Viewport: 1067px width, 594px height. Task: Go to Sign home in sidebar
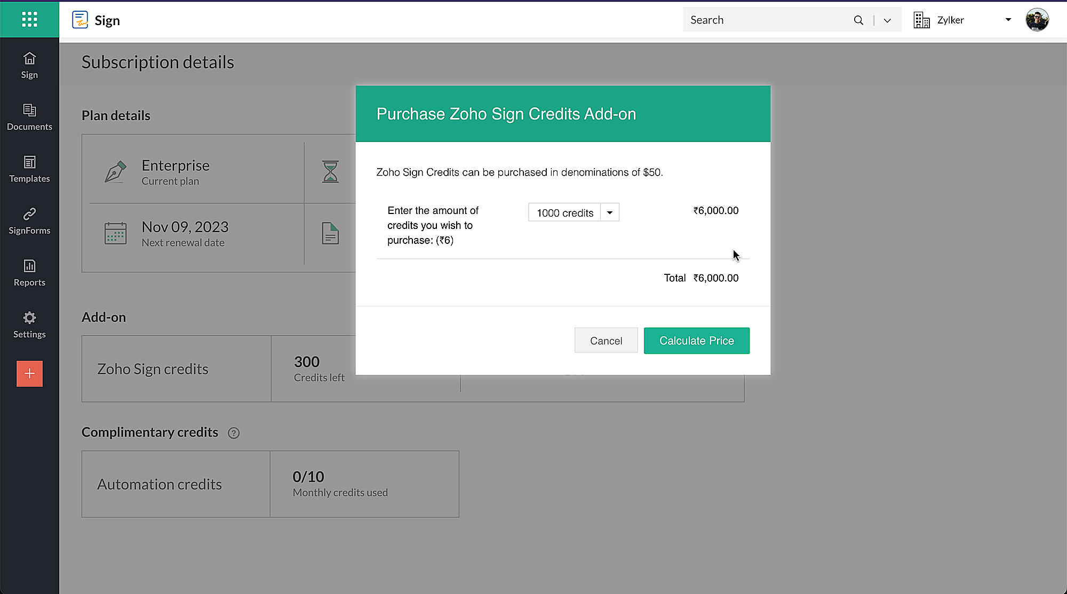29,65
